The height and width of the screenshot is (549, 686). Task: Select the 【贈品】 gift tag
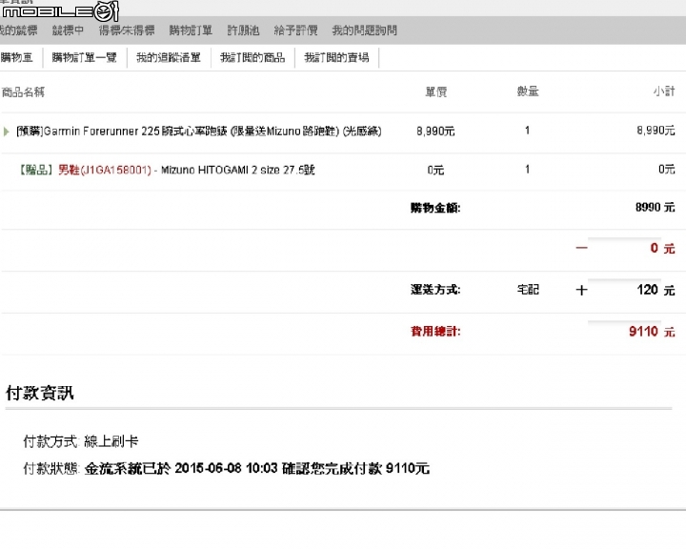tap(36, 170)
